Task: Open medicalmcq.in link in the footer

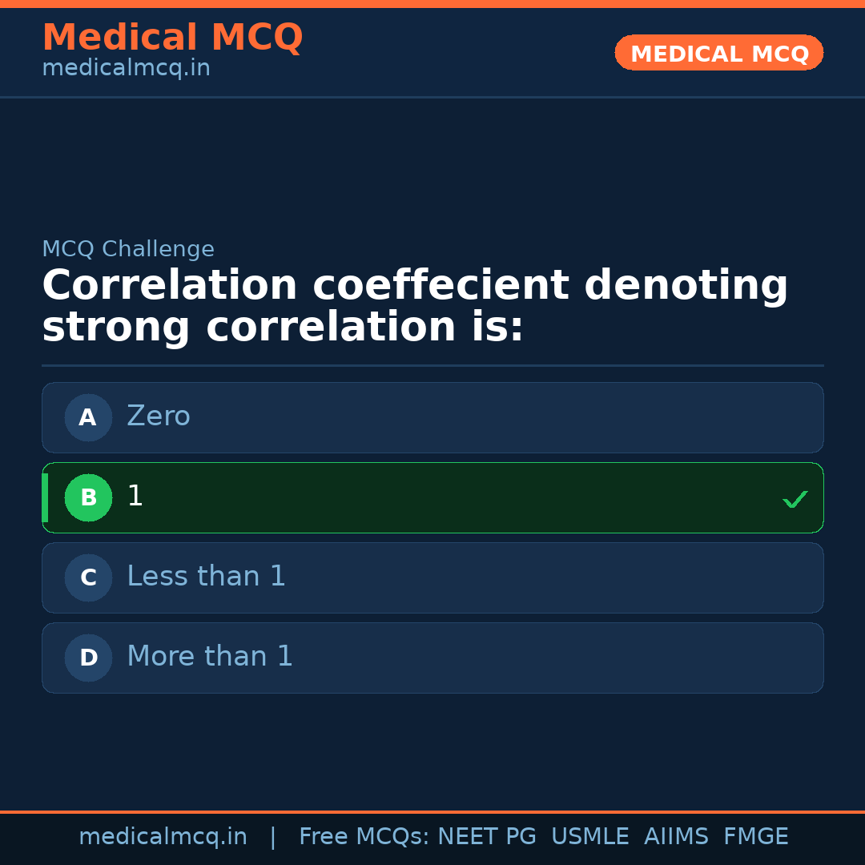Action: (163, 837)
